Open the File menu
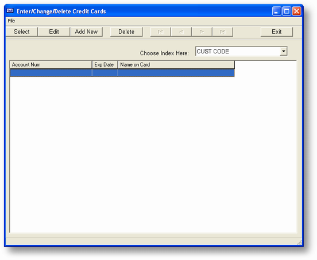317x260 pixels. click(11, 21)
